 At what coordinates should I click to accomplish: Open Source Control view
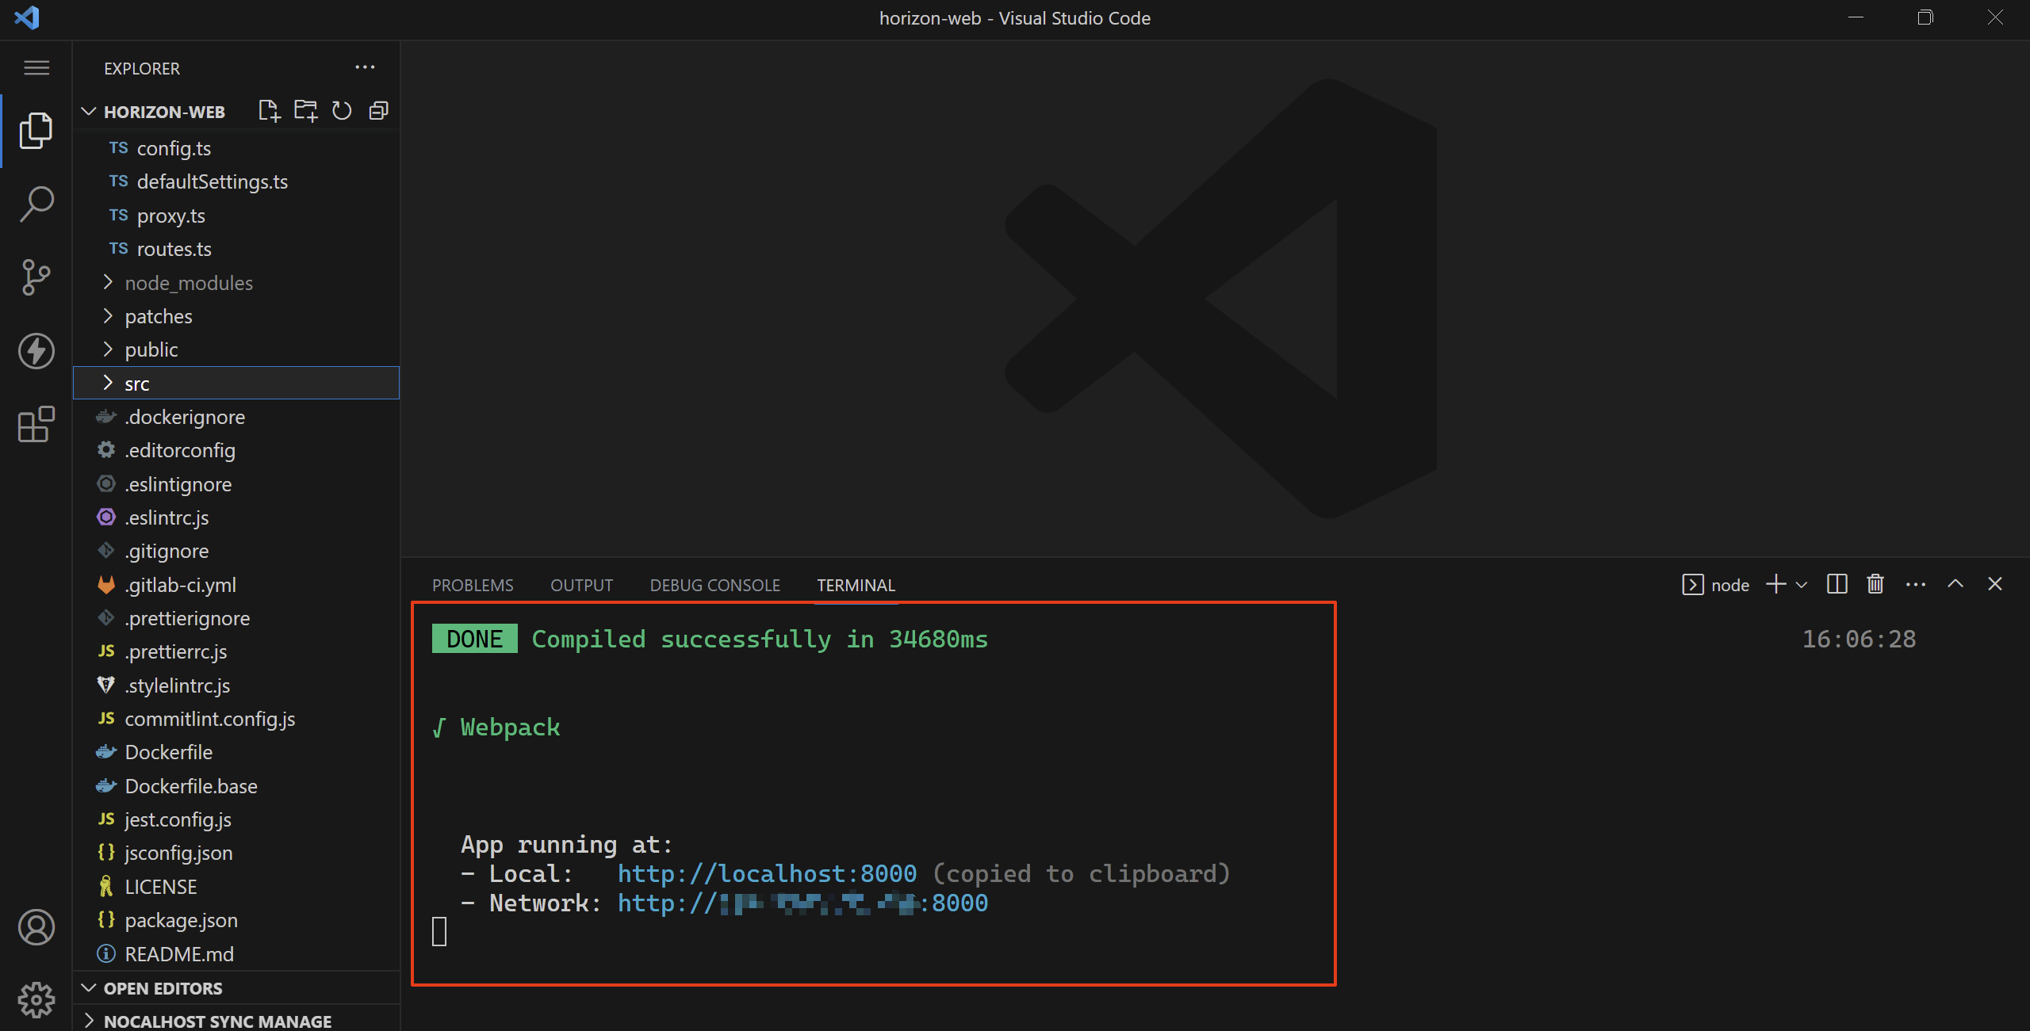click(36, 277)
